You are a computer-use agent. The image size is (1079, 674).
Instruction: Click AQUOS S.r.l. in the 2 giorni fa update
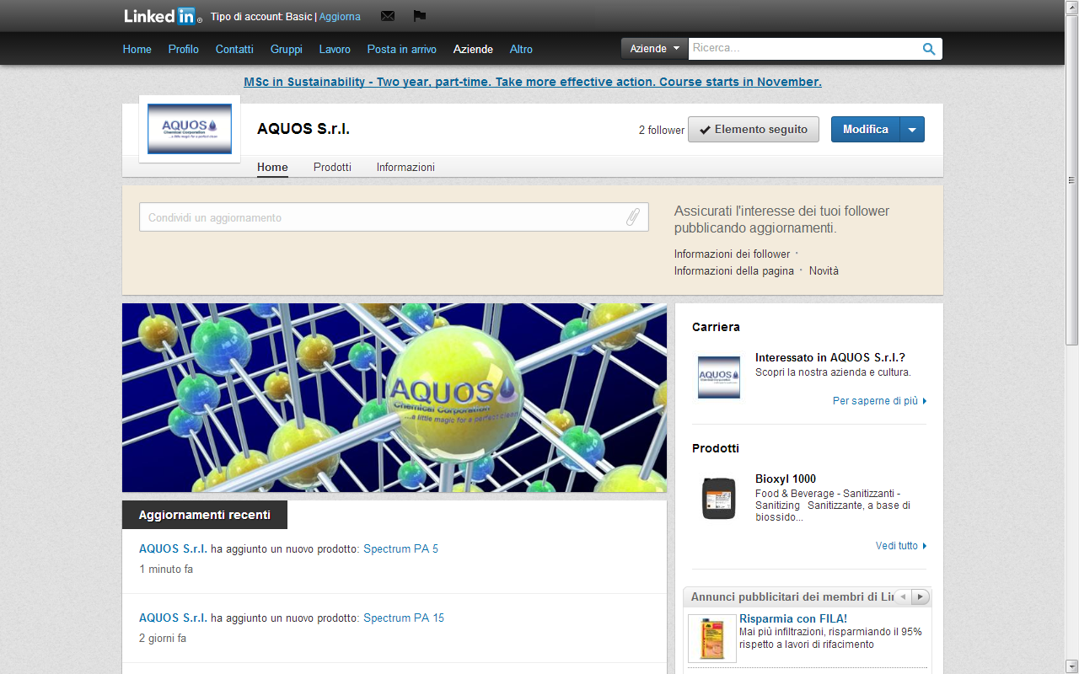click(173, 618)
